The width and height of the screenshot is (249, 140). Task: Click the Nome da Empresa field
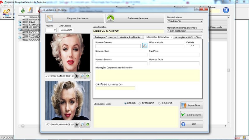click(121, 63)
